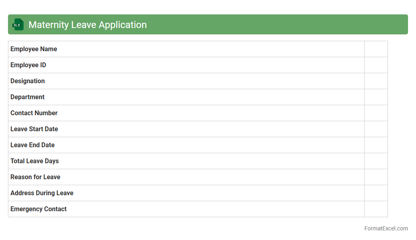
Task: Click the blank value cell next to Department
Action: [376, 97]
